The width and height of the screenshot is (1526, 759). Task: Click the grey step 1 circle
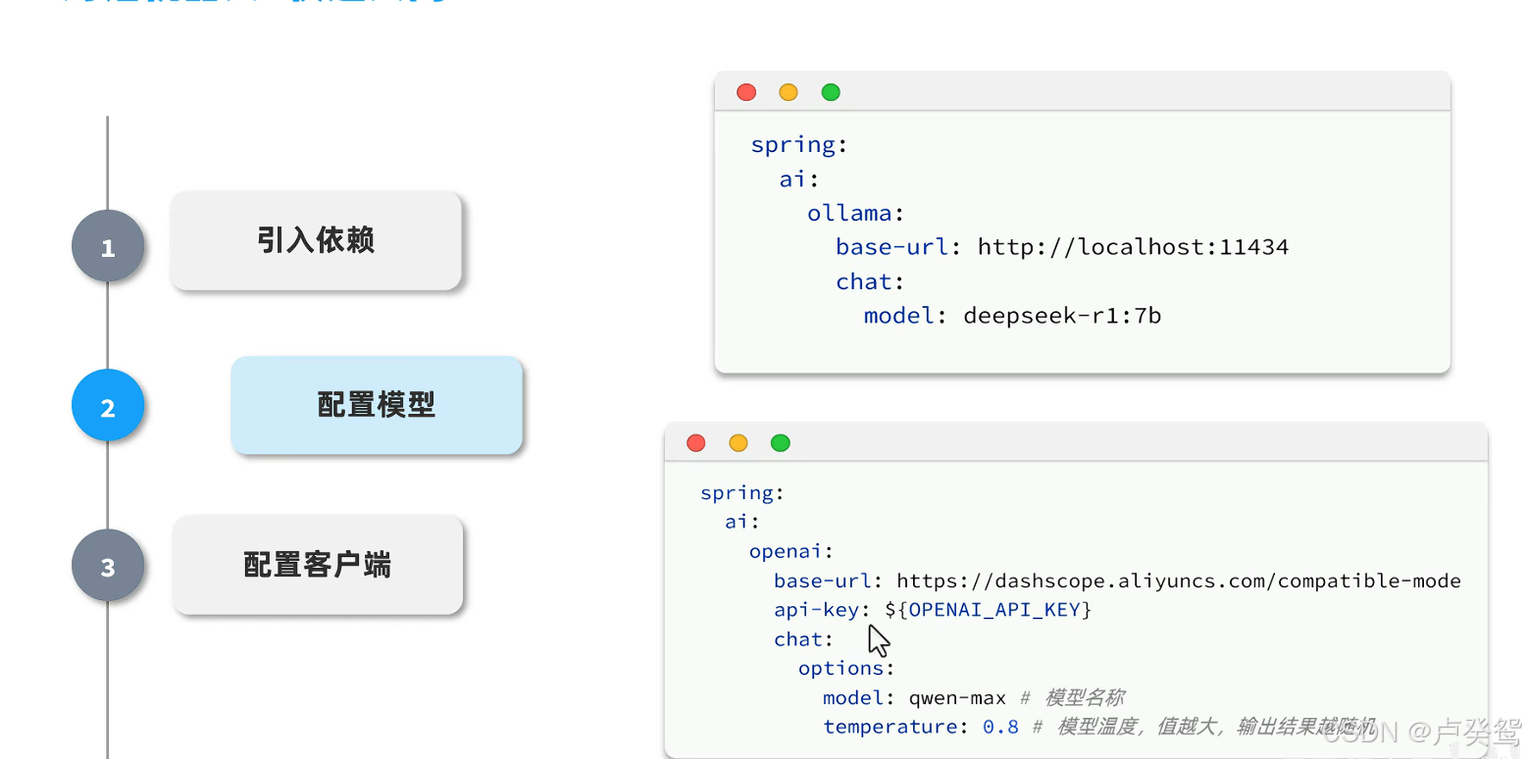click(108, 247)
